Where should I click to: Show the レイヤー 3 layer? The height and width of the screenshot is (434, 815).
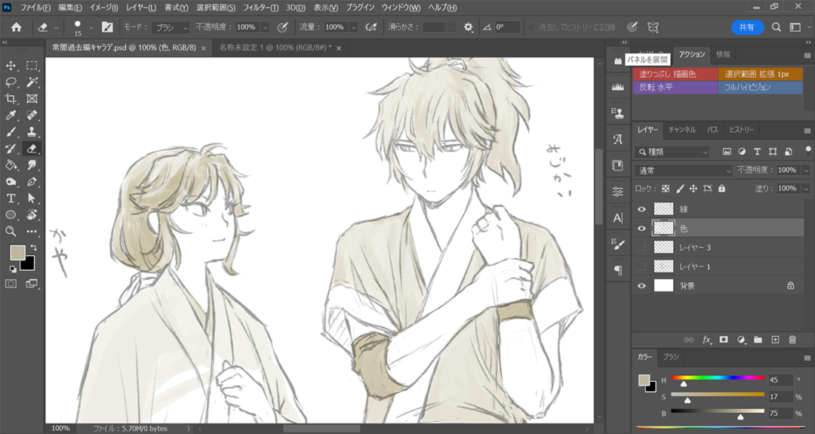click(x=642, y=247)
